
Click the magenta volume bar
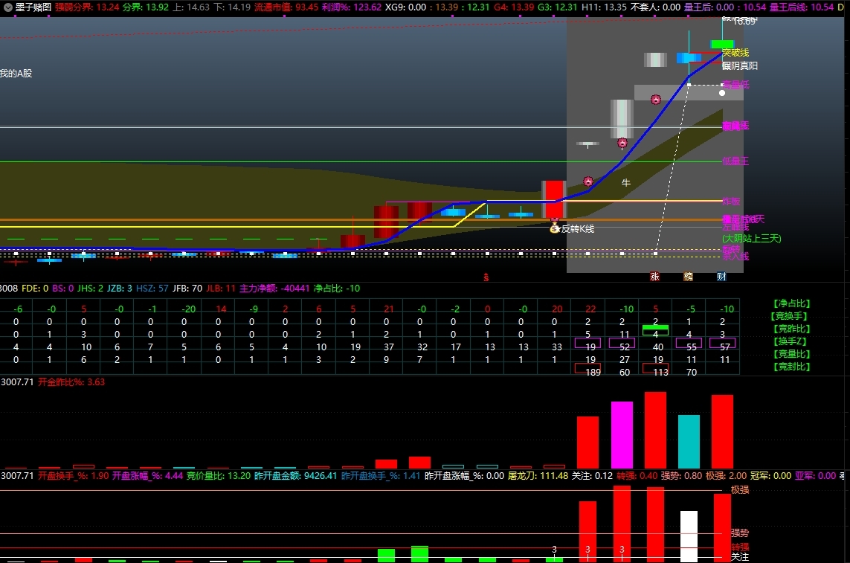pyautogui.click(x=622, y=435)
